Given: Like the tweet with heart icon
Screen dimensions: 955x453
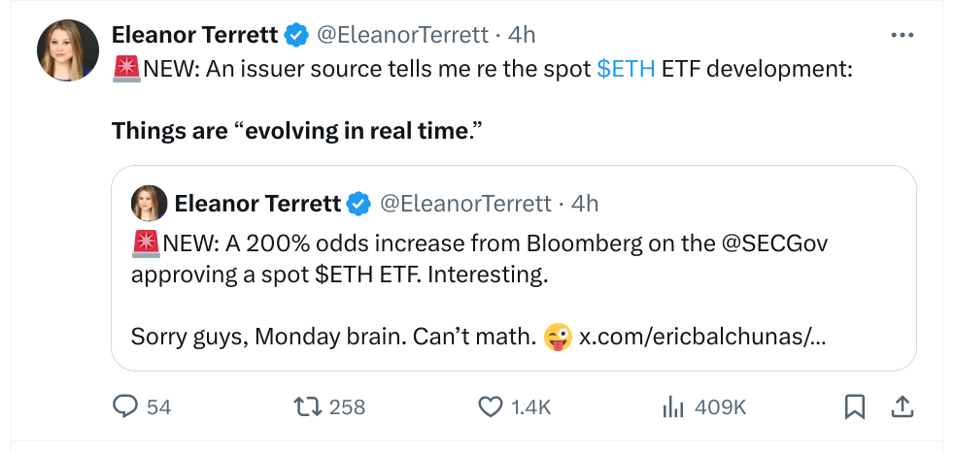Looking at the screenshot, I should [x=491, y=407].
